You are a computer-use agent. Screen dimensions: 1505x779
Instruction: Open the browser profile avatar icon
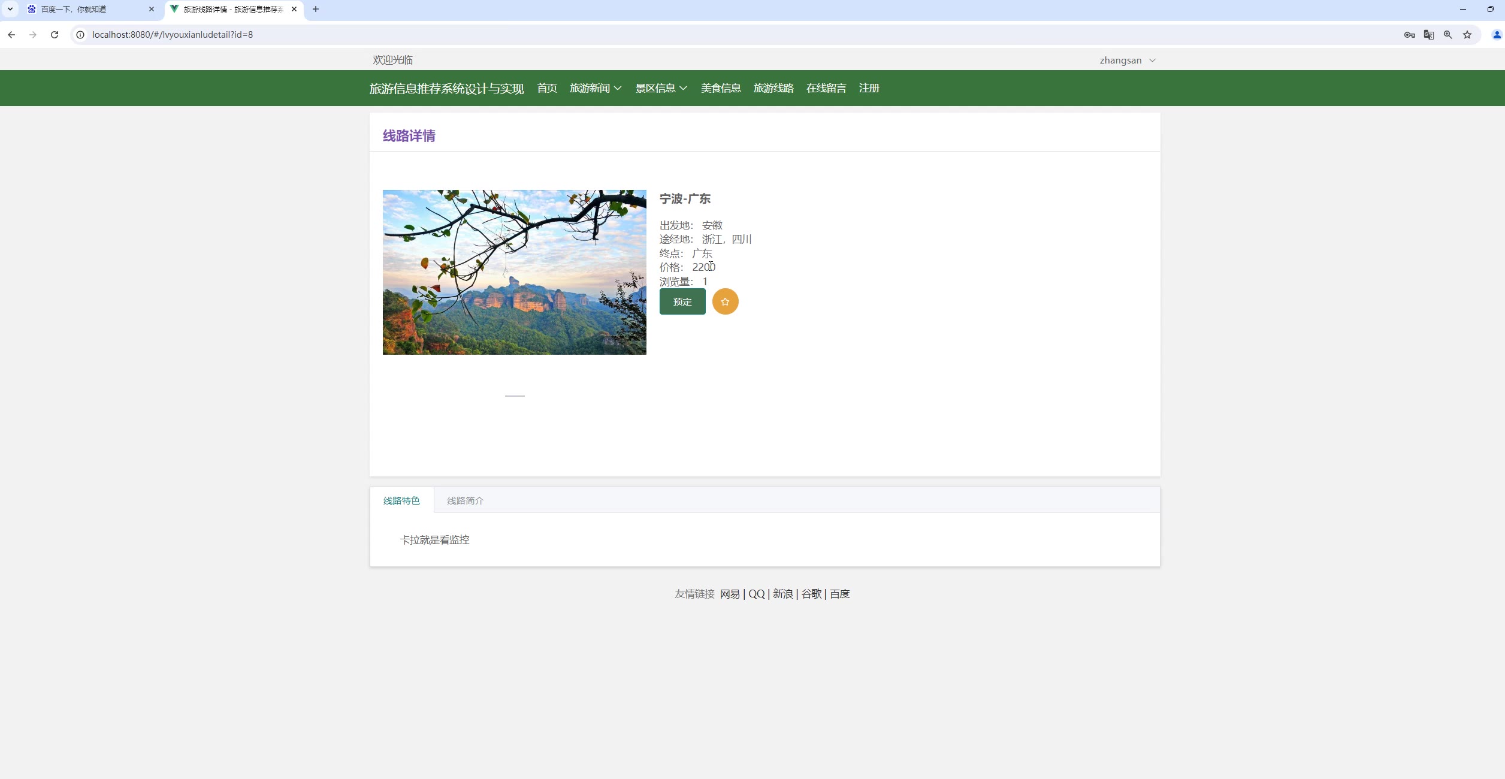point(1497,35)
